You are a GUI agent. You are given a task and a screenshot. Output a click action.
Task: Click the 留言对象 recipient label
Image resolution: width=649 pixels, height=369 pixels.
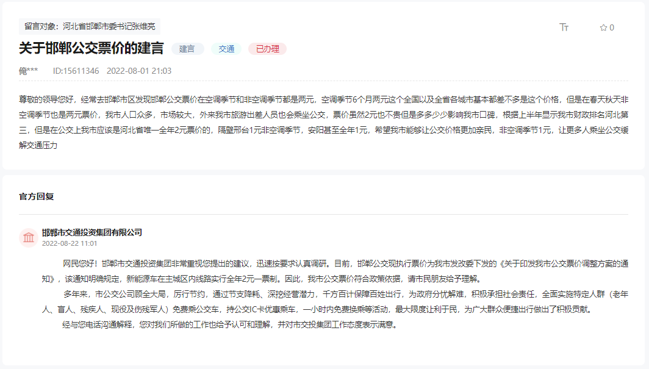[90, 26]
